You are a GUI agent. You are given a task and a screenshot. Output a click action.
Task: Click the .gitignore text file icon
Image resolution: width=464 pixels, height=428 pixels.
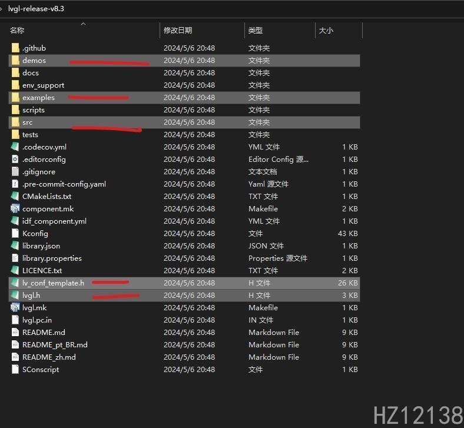click(x=15, y=171)
